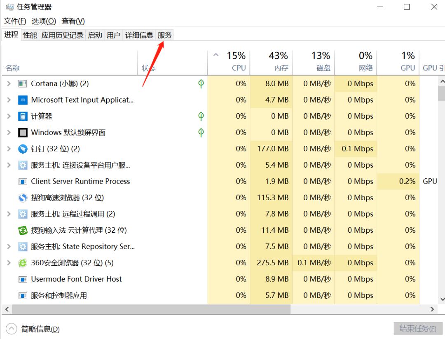Expand the 360安全浏览器 process entries
The width and height of the screenshot is (445, 339).
(x=9, y=263)
